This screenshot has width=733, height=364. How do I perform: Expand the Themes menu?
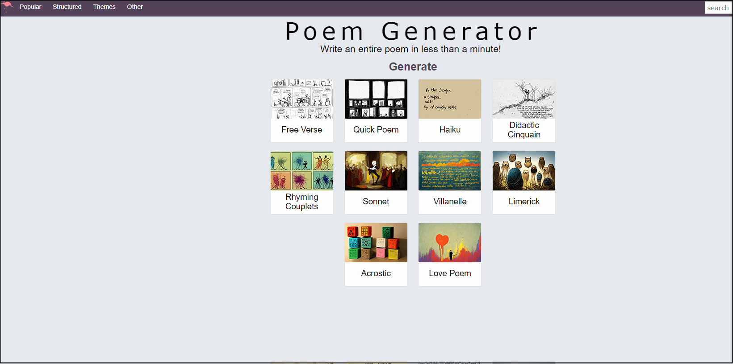click(x=104, y=7)
